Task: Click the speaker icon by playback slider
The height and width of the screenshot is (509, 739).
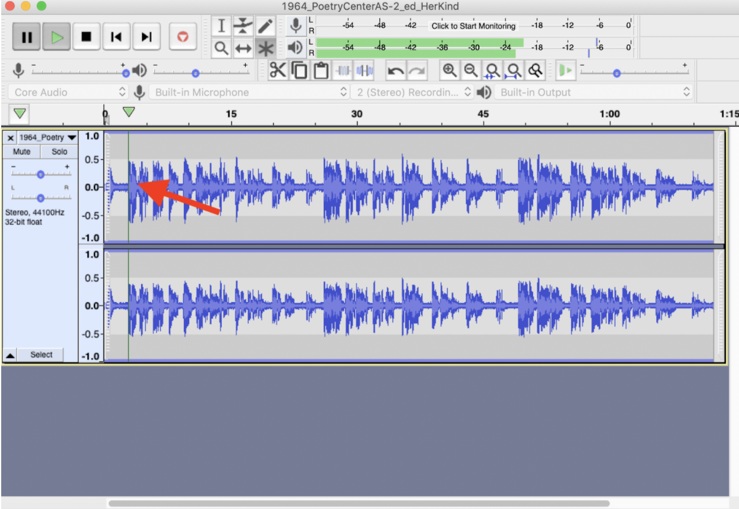Action: [140, 71]
